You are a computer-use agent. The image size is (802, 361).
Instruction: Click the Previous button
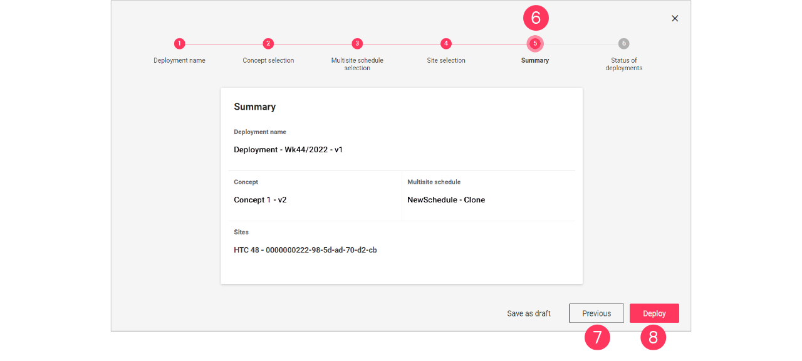click(x=596, y=313)
